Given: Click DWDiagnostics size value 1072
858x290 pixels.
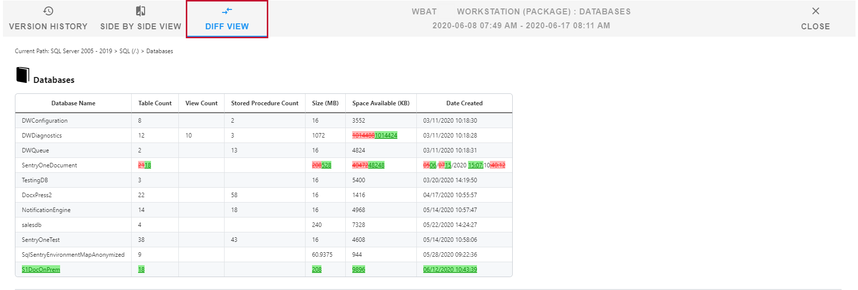Looking at the screenshot, I should point(318,136).
